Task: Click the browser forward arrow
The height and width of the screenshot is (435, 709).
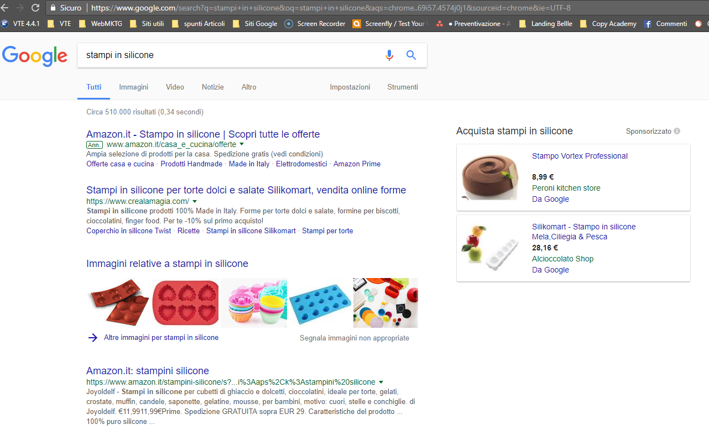Action: pos(20,8)
